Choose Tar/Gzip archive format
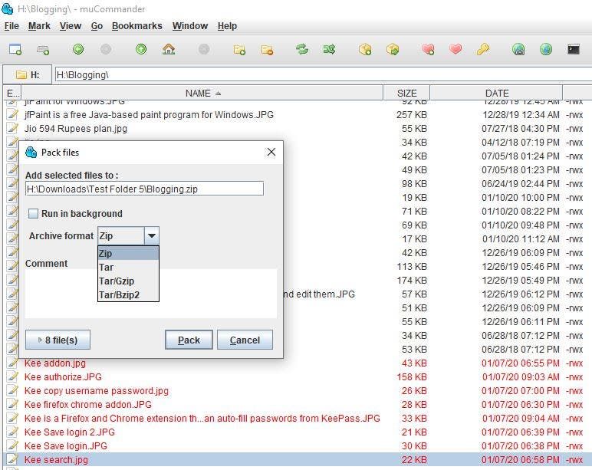The image size is (592, 470). pyautogui.click(x=128, y=281)
